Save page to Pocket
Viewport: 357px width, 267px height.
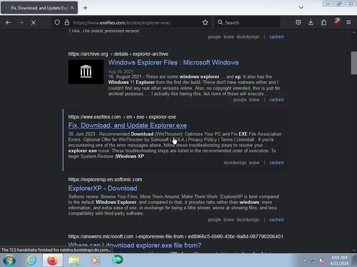click(298, 23)
